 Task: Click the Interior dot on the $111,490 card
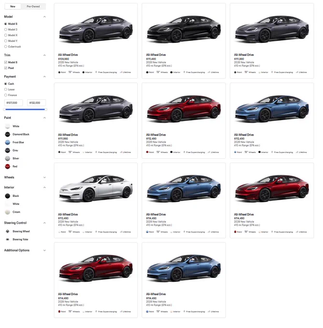pyautogui.click(x=171, y=72)
